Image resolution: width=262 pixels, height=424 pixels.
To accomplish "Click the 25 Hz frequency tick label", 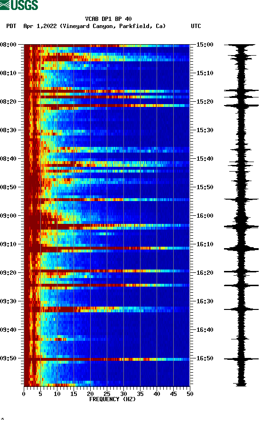I will [x=107, y=394].
